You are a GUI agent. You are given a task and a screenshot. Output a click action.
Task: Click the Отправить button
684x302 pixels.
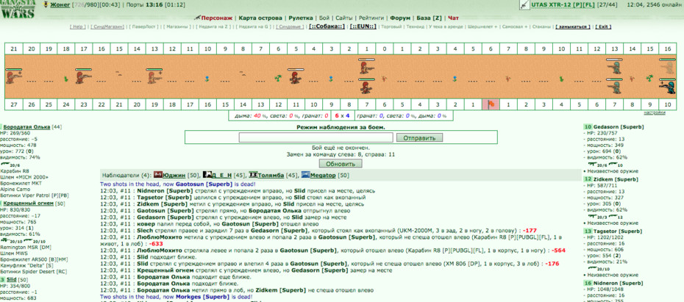pos(419,137)
